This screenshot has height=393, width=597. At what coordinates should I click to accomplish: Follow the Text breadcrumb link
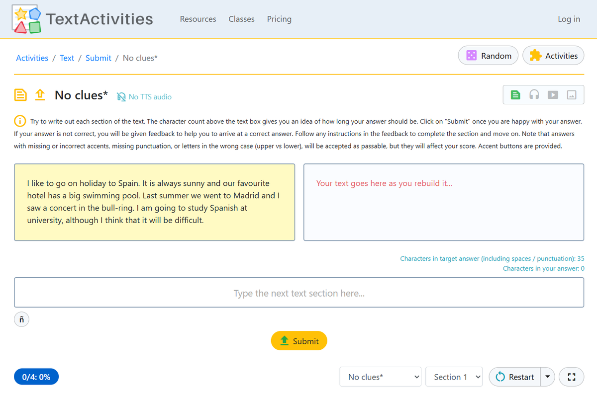pyautogui.click(x=67, y=58)
